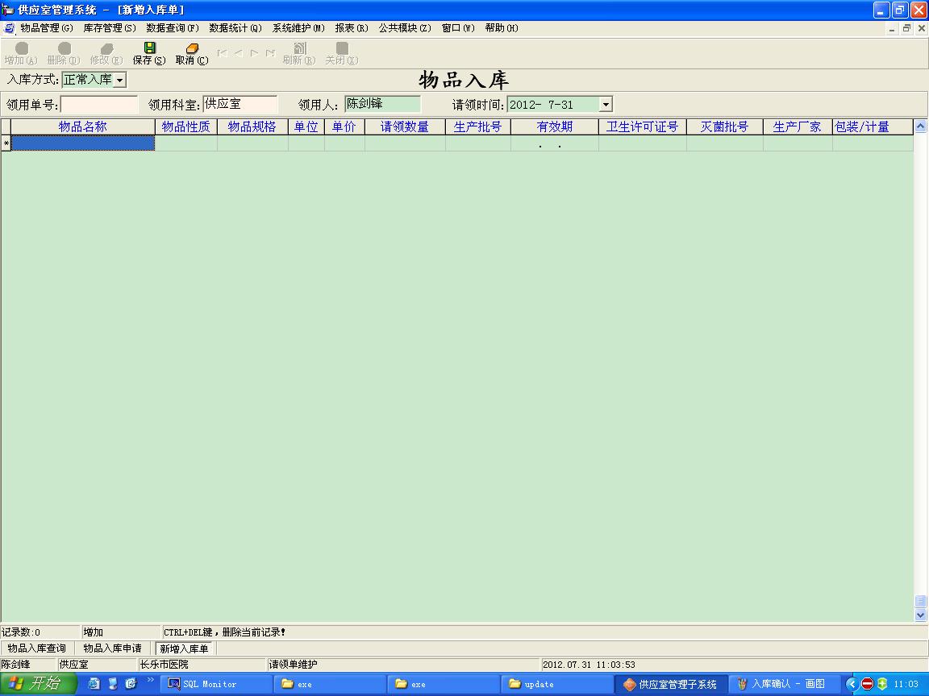Click the 长乐市医院 status bar text

(165, 665)
